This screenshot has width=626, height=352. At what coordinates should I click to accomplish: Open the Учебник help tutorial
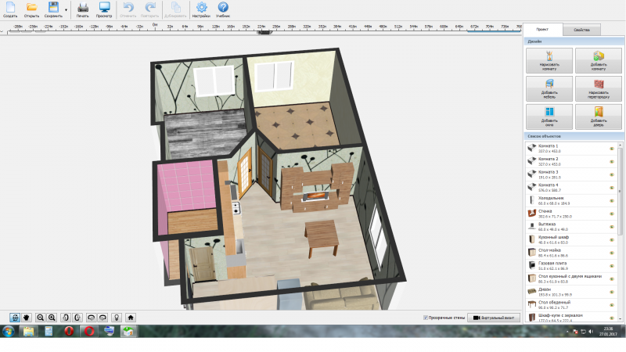pos(223,8)
